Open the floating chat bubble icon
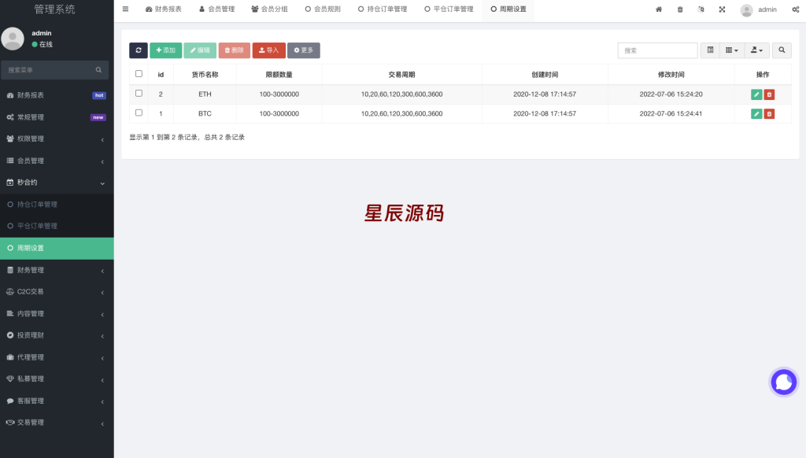The width and height of the screenshot is (806, 458). pyautogui.click(x=783, y=382)
